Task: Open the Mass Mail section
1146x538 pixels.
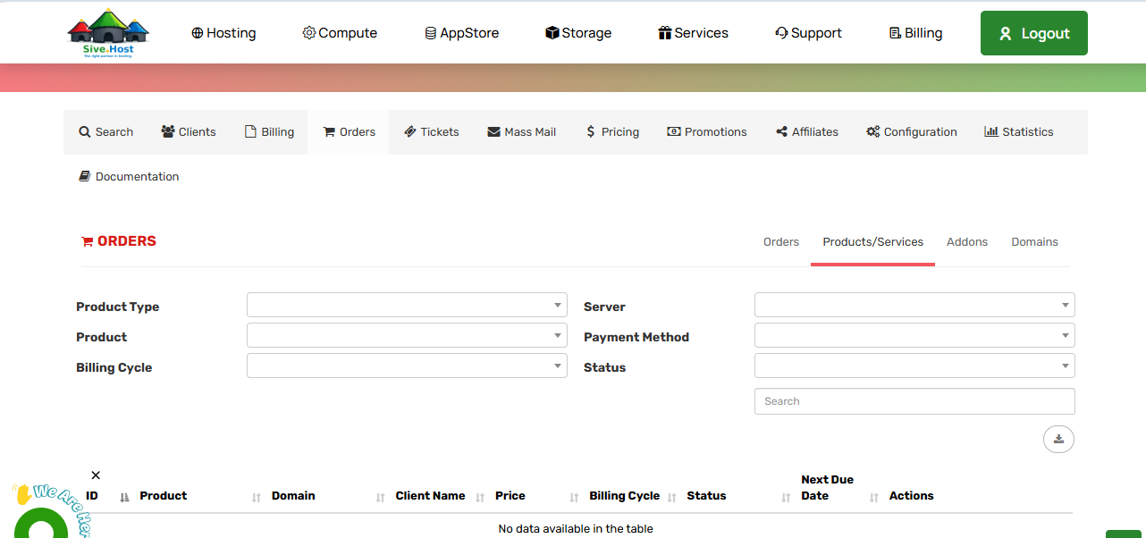Action: tap(521, 132)
